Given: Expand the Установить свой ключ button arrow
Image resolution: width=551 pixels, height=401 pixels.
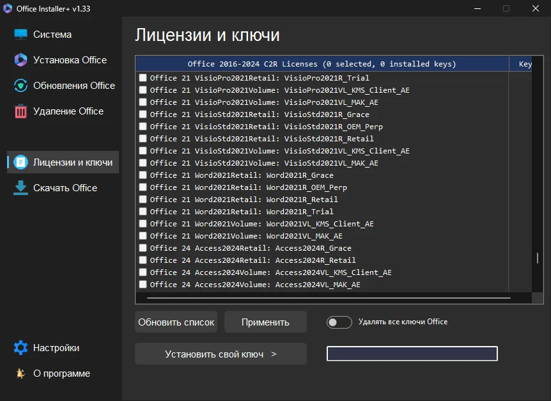Looking at the screenshot, I should click(274, 354).
